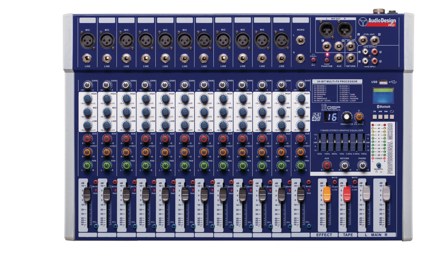Click the PARAMETER knob
The image size is (423, 276).
(x=347, y=117)
